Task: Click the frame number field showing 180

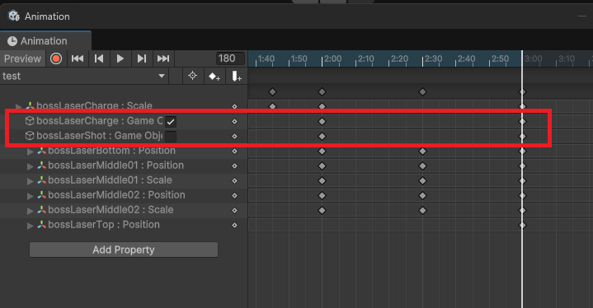Action: [230, 58]
